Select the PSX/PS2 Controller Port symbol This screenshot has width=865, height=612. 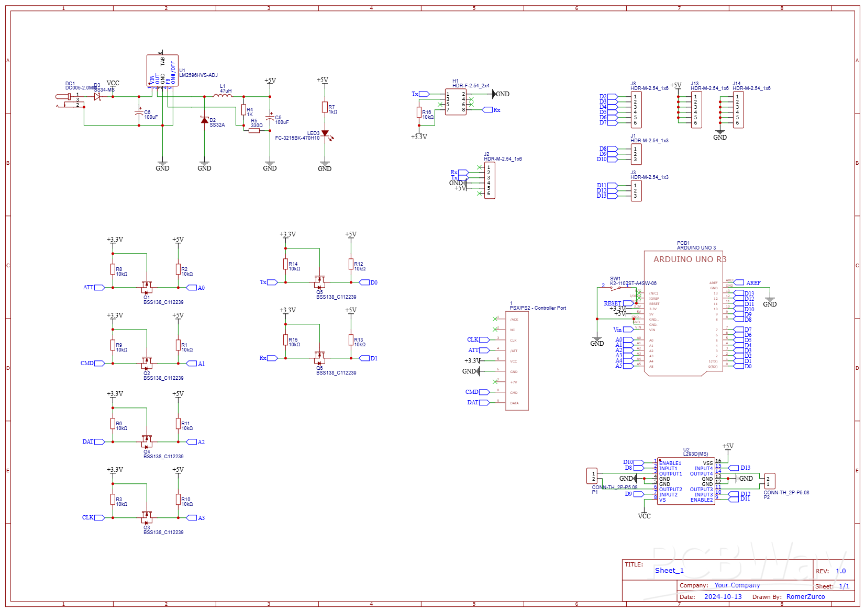517,361
